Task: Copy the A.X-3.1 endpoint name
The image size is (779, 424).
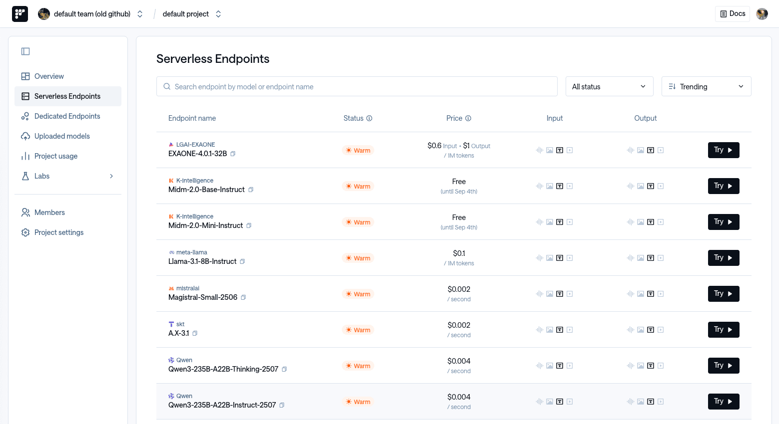Action: pyautogui.click(x=195, y=333)
